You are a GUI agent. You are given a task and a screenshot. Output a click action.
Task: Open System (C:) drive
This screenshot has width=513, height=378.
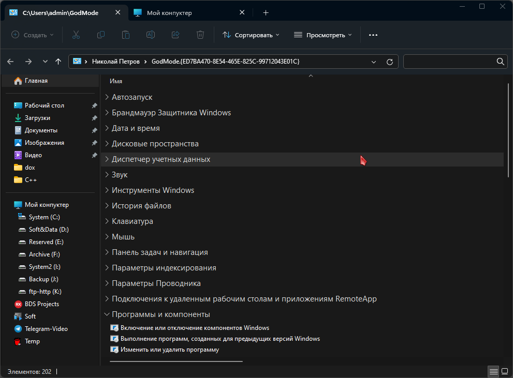44,217
